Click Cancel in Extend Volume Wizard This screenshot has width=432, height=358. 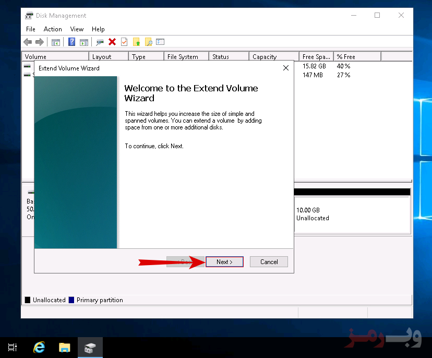point(269,262)
